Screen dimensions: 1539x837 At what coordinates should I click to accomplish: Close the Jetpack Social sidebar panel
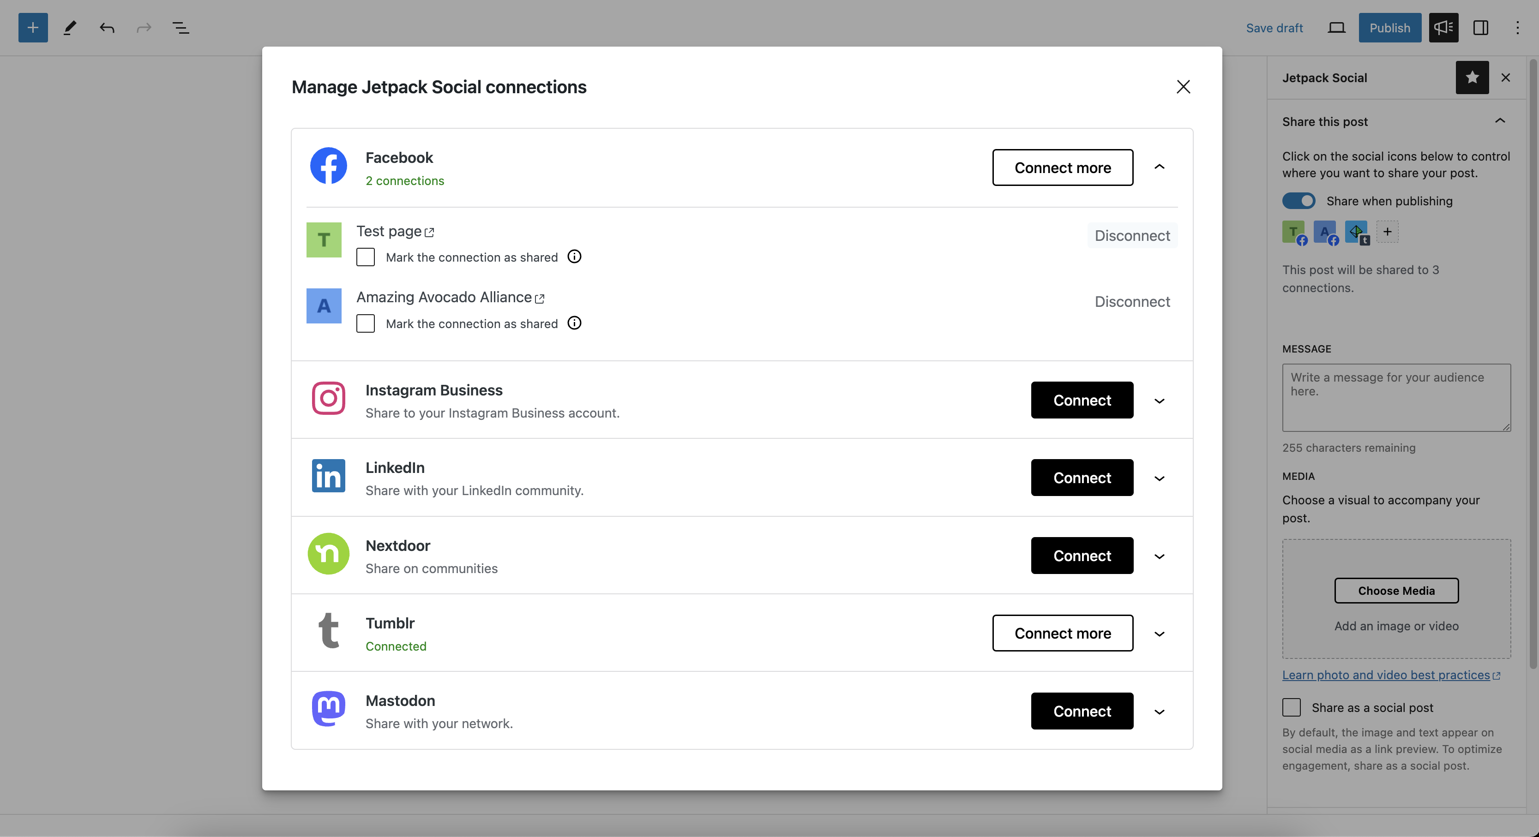pyautogui.click(x=1506, y=78)
